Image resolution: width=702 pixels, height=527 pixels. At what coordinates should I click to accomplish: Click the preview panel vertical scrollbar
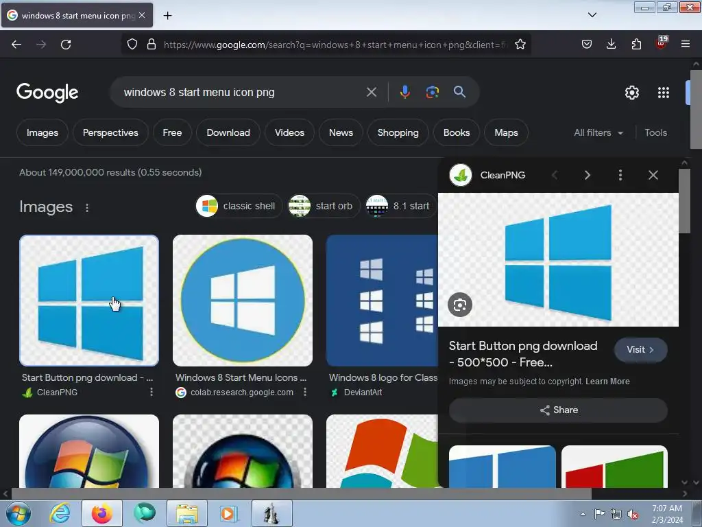point(684,201)
